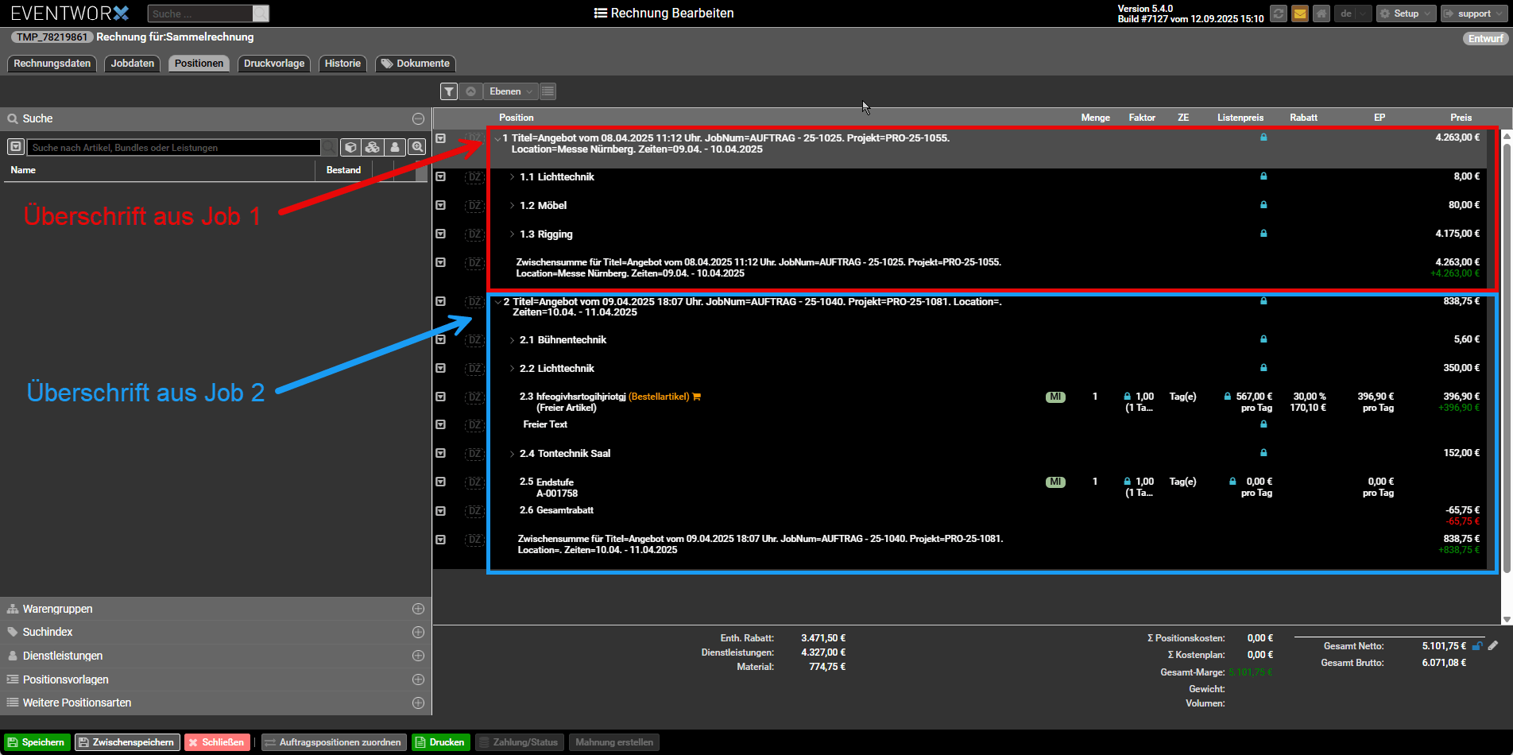1513x755 pixels.
Task: Click into the article search input field
Action: [x=174, y=148]
